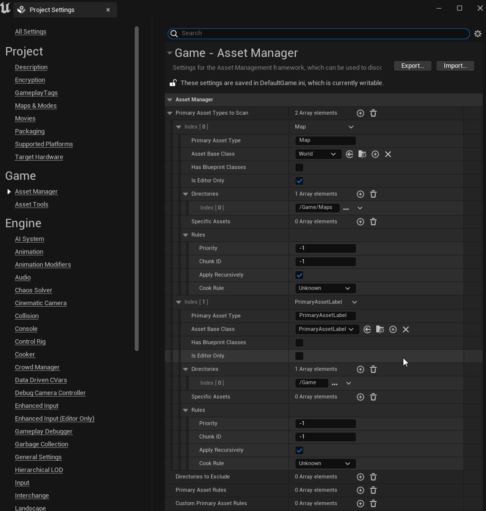Add element to Primary Asset Rules
The image size is (486, 511).
tap(360, 490)
